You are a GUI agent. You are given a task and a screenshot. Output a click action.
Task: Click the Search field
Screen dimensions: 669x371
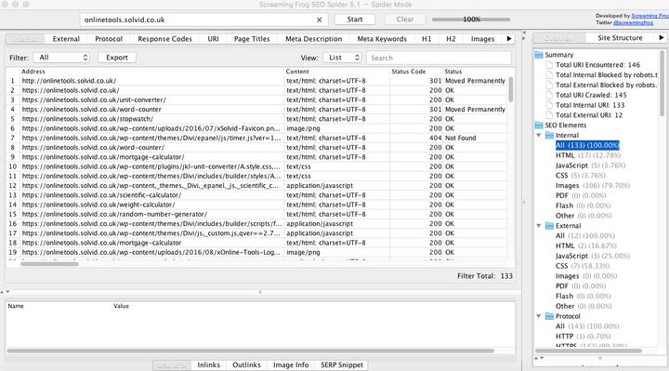tap(439, 58)
